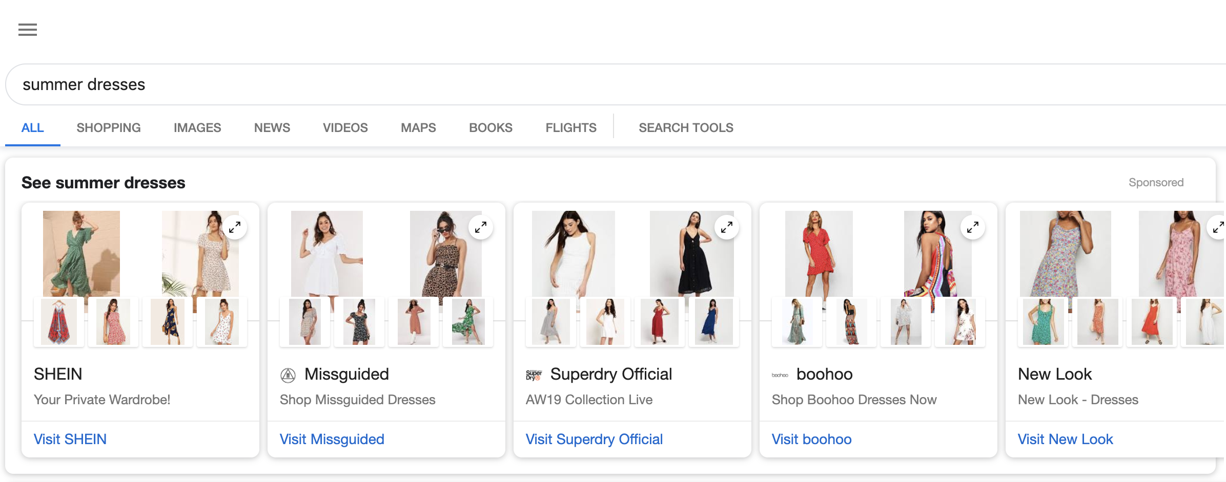Click the summer dresses search field
Viewport: 1226px width, 482px height.
[615, 84]
